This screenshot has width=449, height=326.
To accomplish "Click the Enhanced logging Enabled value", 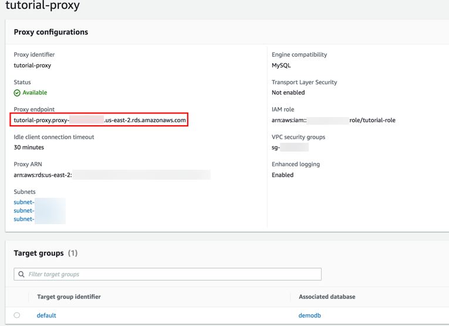I will (x=282, y=175).
